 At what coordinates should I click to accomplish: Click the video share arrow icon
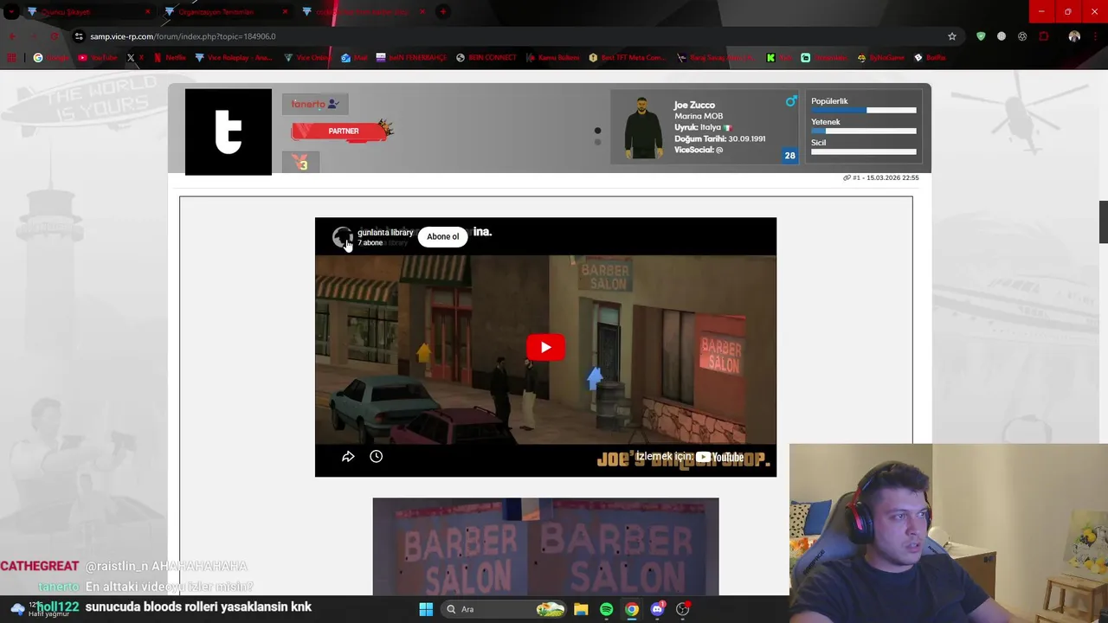tap(348, 456)
